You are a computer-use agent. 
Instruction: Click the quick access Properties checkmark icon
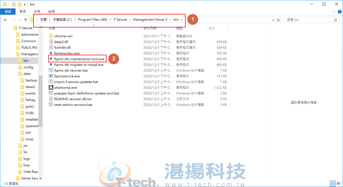point(14,4)
